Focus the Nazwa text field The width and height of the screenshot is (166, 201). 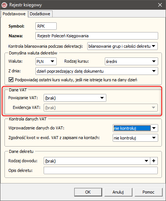point(97,36)
